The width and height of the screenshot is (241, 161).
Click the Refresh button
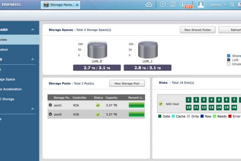[230, 30]
